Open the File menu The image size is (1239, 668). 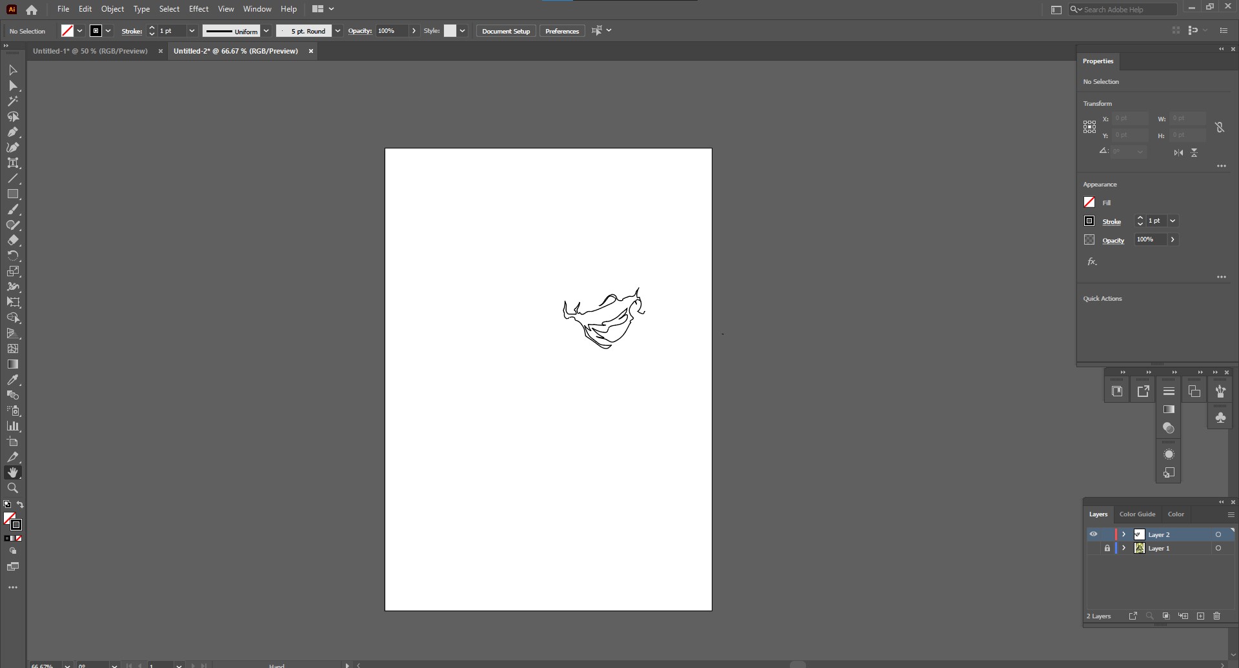click(63, 9)
